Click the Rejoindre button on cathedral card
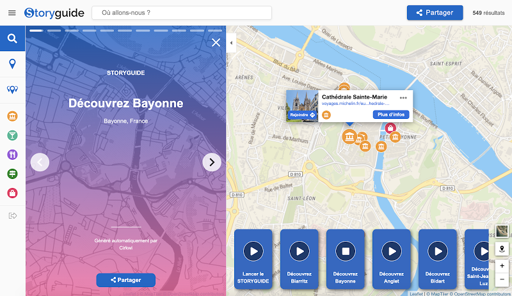Viewport: 512px width, 296px height. [302, 115]
